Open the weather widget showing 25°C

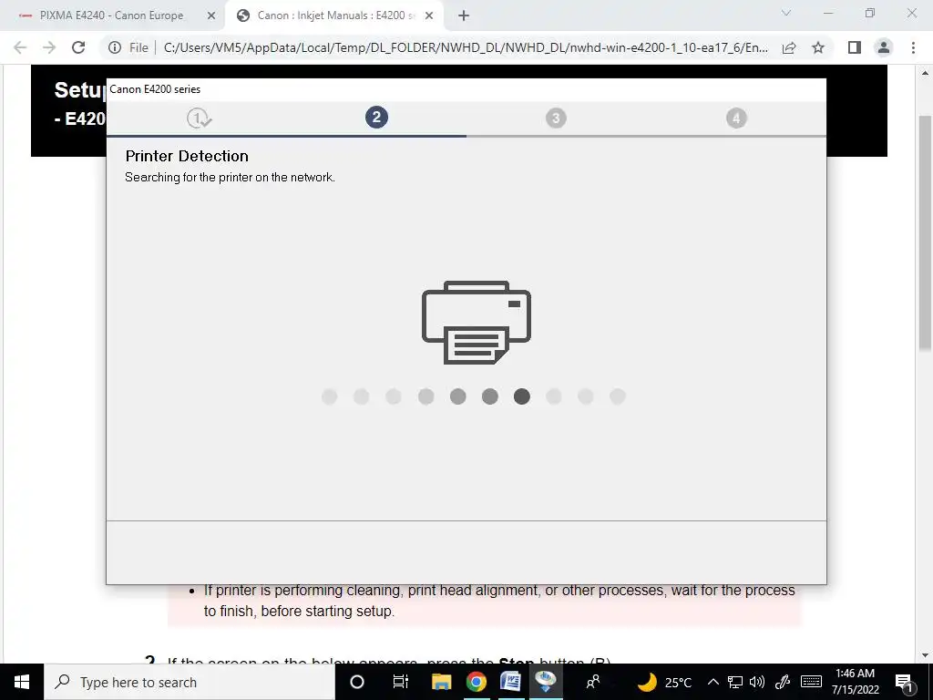click(664, 682)
